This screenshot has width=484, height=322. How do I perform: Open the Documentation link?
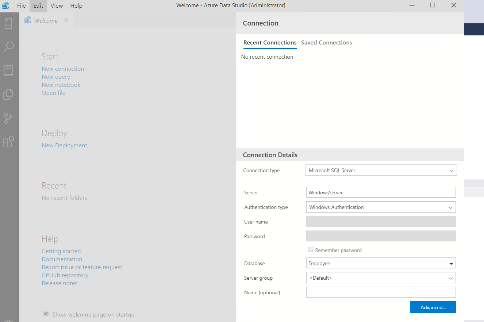(62, 259)
